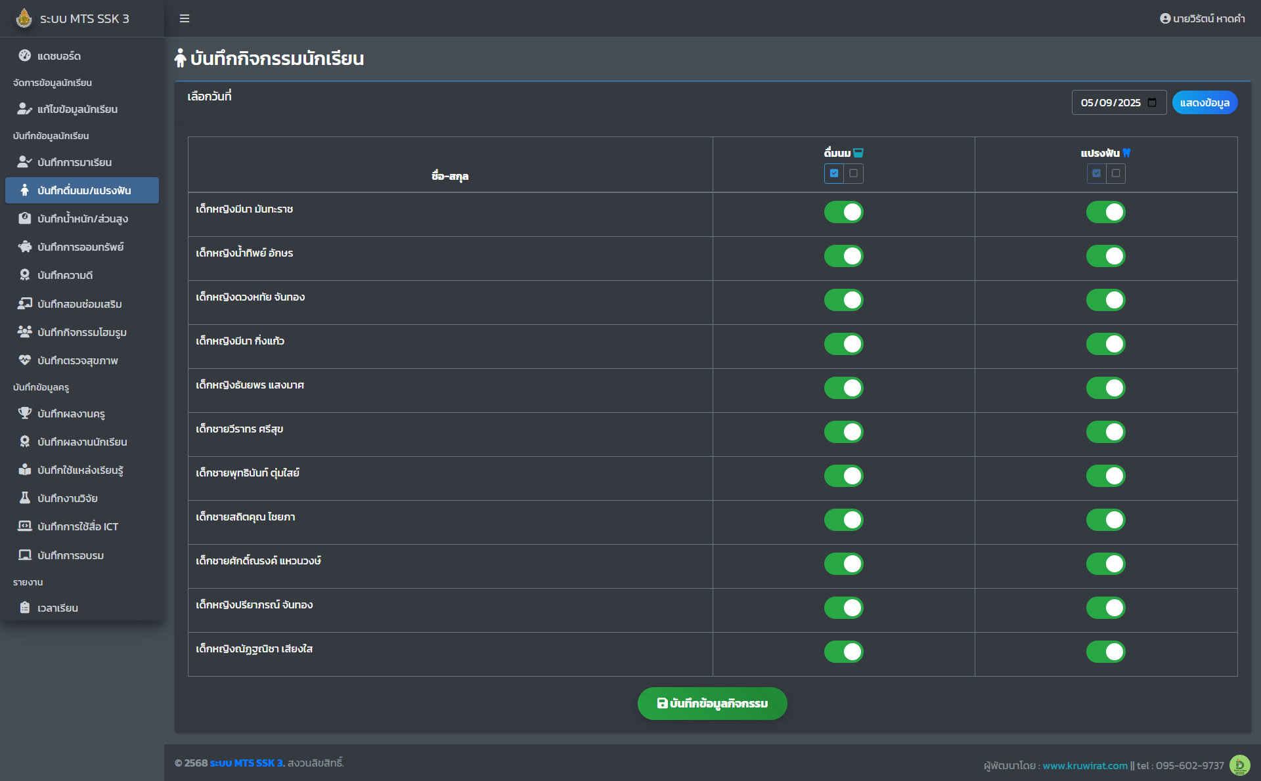Screen dimensions: 1261x781
Task: Toggle toothbrushing switch for last student row
Action: (1105, 652)
